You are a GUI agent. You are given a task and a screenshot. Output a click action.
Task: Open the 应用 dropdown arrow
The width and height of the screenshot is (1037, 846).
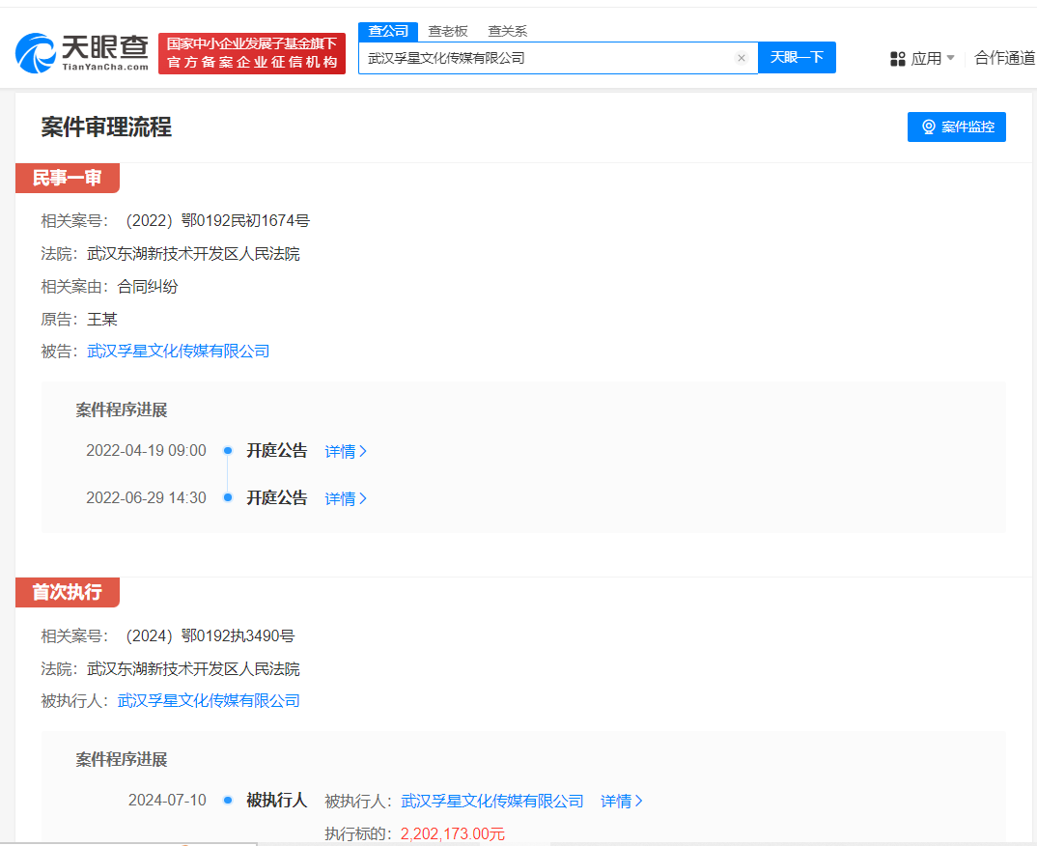tap(950, 58)
